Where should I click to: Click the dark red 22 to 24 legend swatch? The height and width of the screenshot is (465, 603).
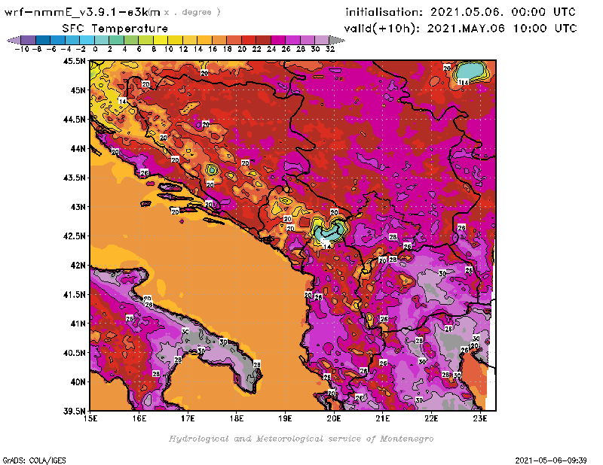click(x=263, y=40)
